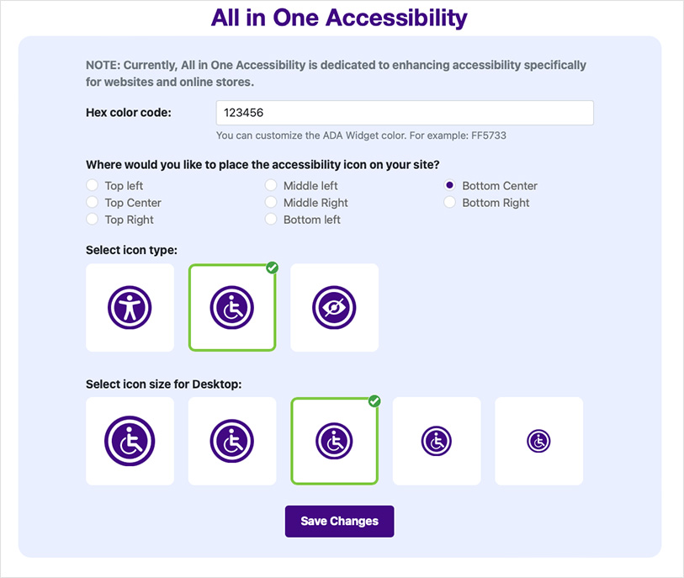
Task: Pick the crossed-out eye icon type
Action: point(334,308)
